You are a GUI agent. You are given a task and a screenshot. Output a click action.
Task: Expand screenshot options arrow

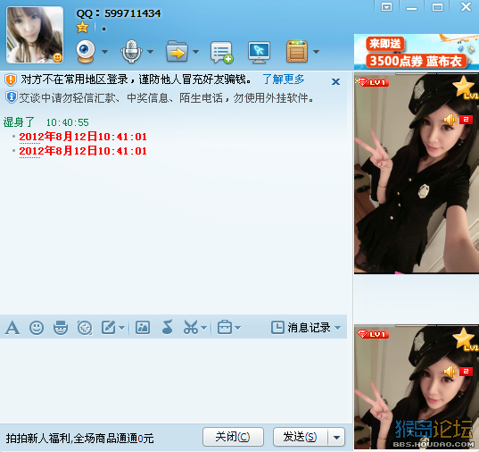coord(204,328)
